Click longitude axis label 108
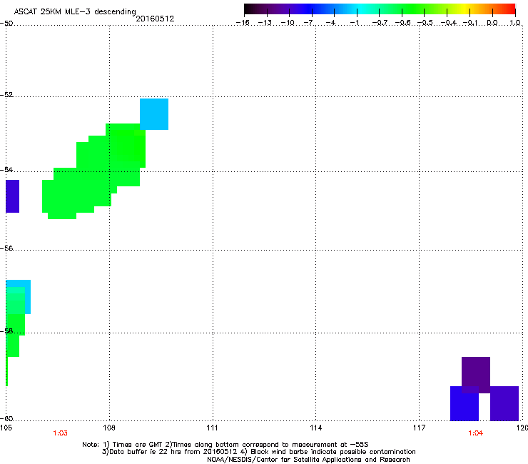528x464 pixels. (x=108, y=428)
